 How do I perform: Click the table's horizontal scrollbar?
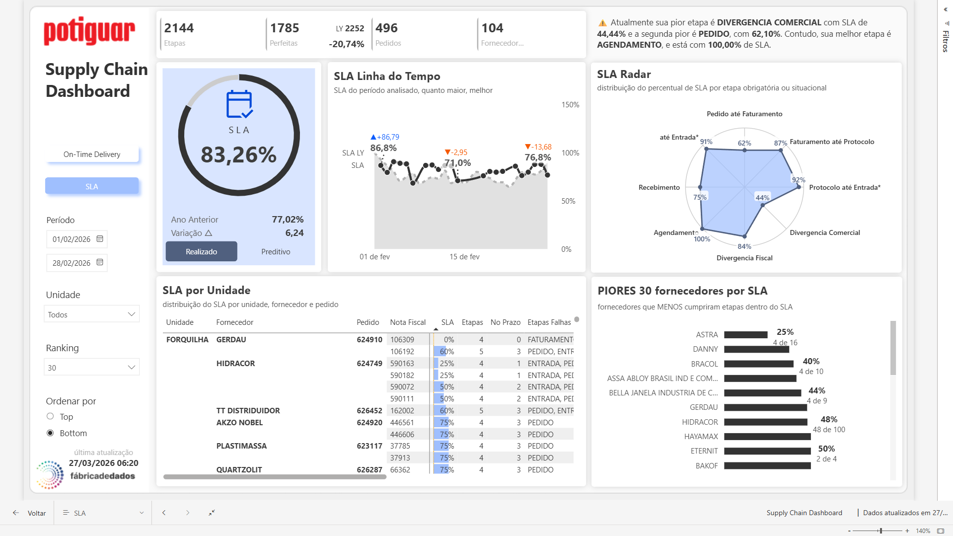[275, 477]
